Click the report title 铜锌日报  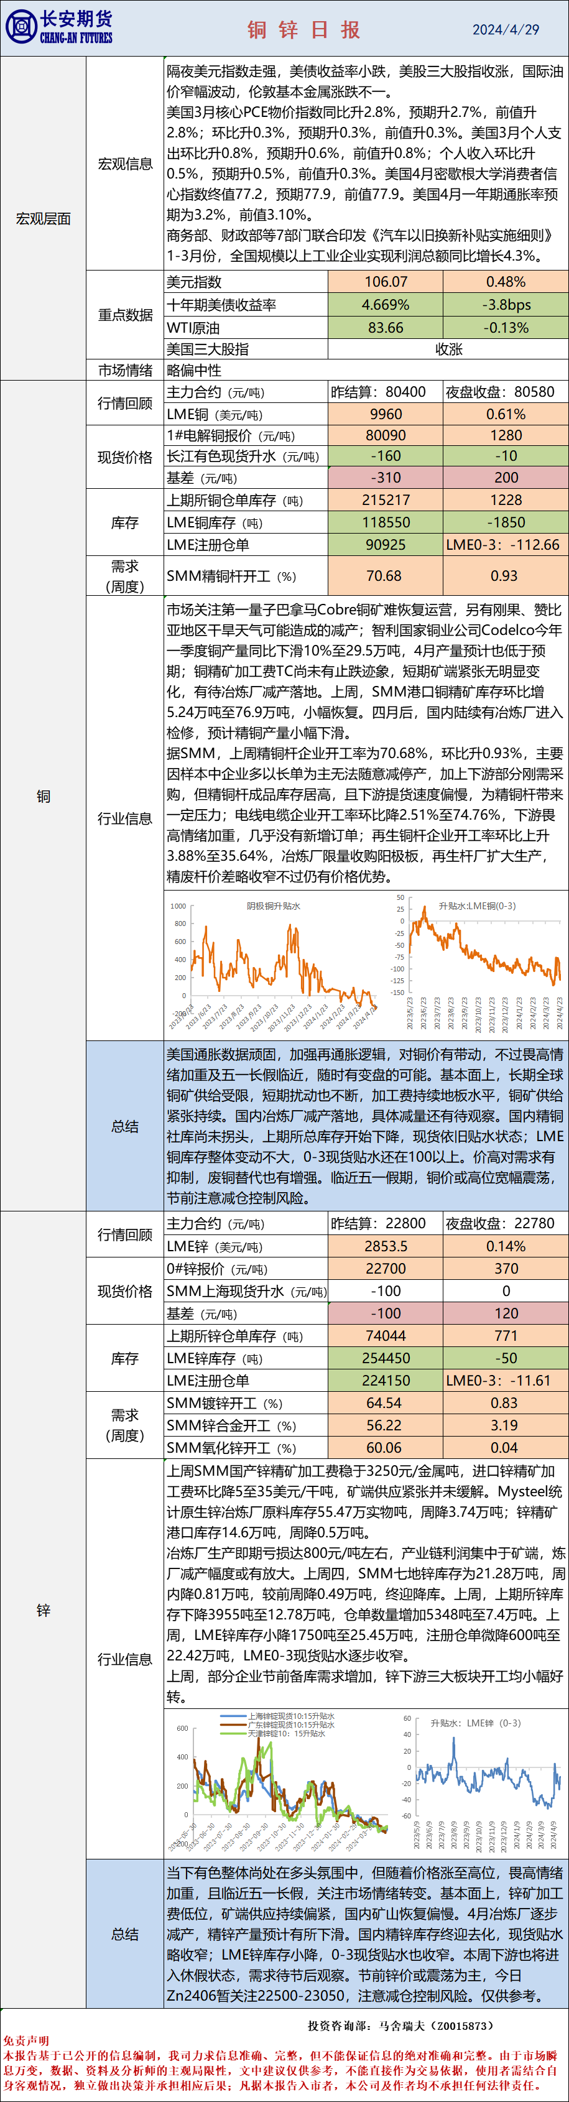point(303,30)
